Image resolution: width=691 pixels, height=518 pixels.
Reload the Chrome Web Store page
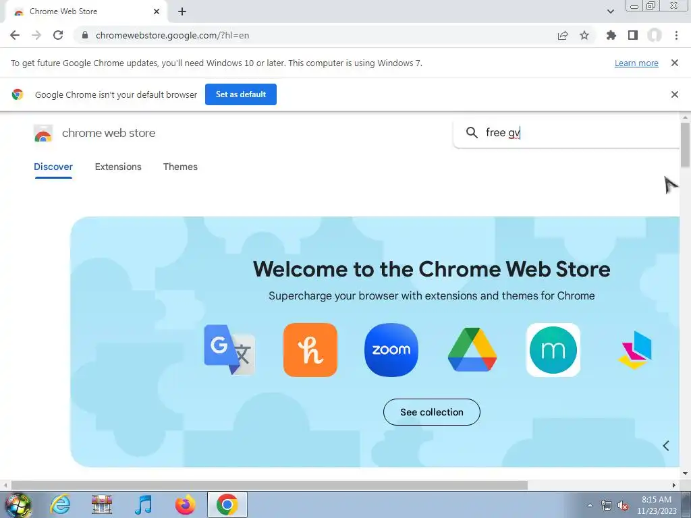(x=58, y=35)
